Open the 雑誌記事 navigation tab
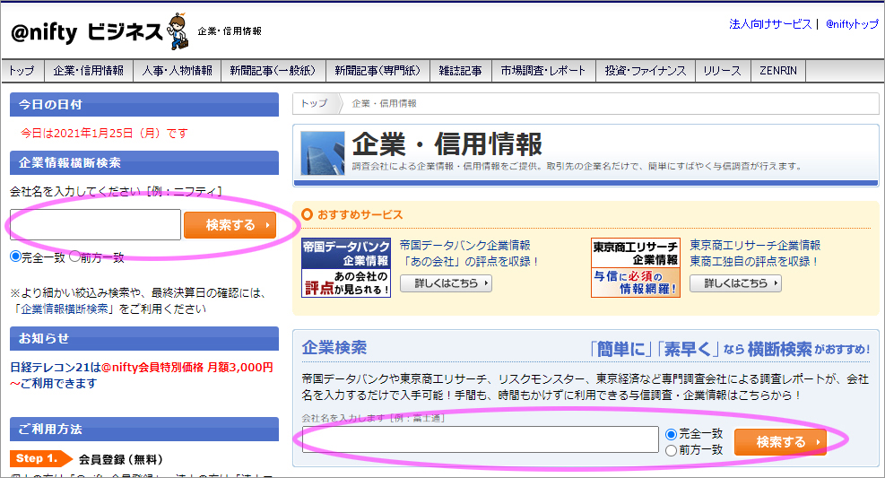 [x=461, y=71]
